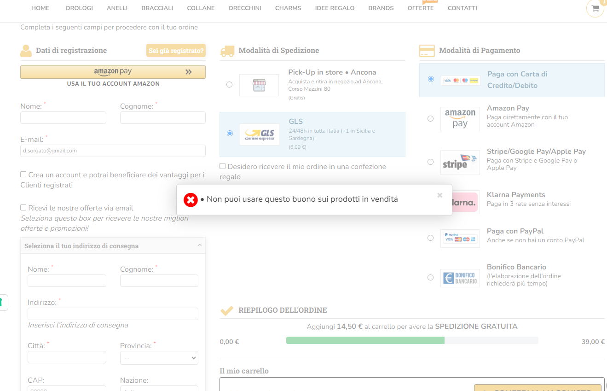607x391 pixels.
Task: Close the voucher error notification
Action: (x=439, y=195)
